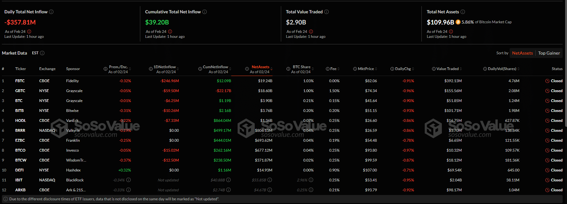Sort table by DailyVol(Shares) arrows
Viewport: 567px width, 204px height.
[x=519, y=69]
